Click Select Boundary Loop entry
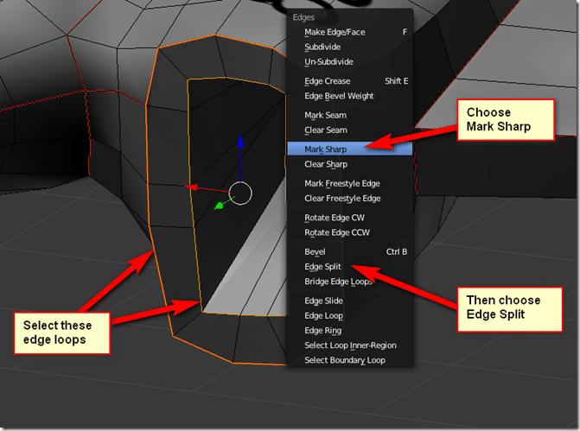This screenshot has width=580, height=431. (x=350, y=359)
